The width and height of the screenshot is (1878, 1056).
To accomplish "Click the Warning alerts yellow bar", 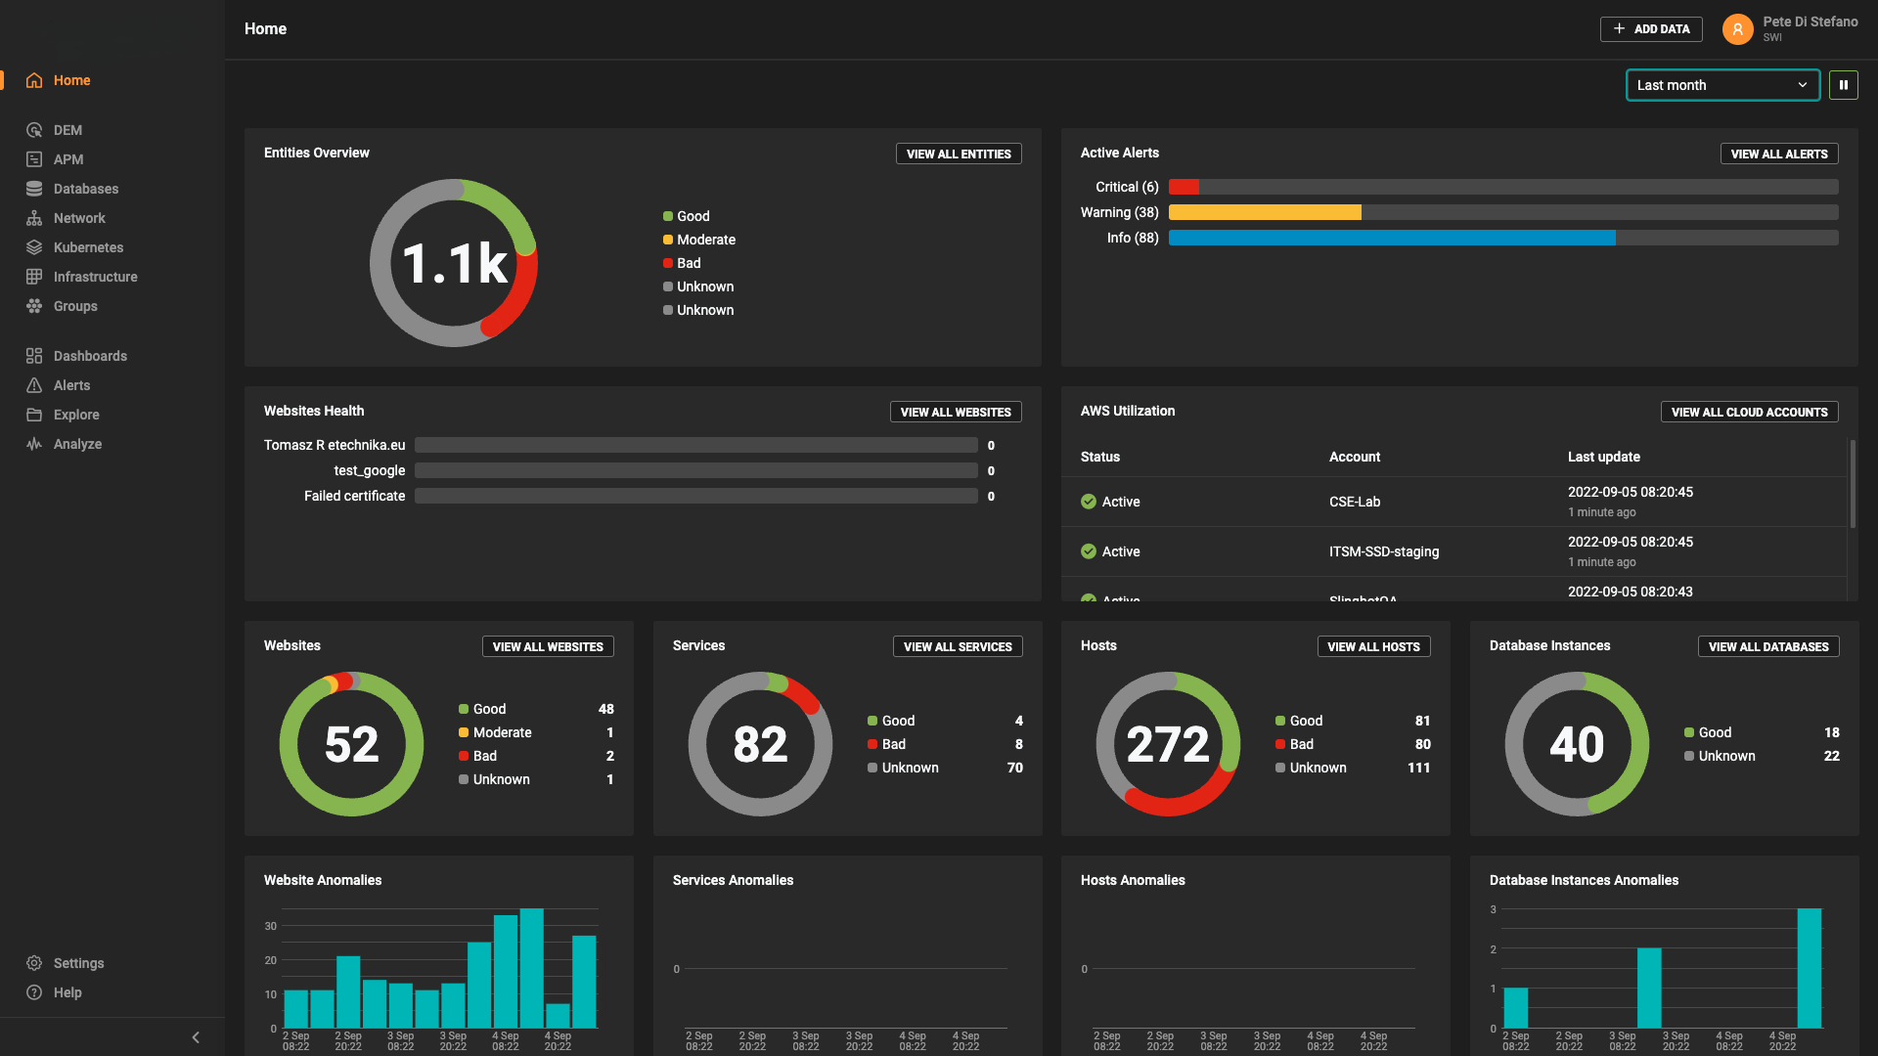I will click(1264, 212).
